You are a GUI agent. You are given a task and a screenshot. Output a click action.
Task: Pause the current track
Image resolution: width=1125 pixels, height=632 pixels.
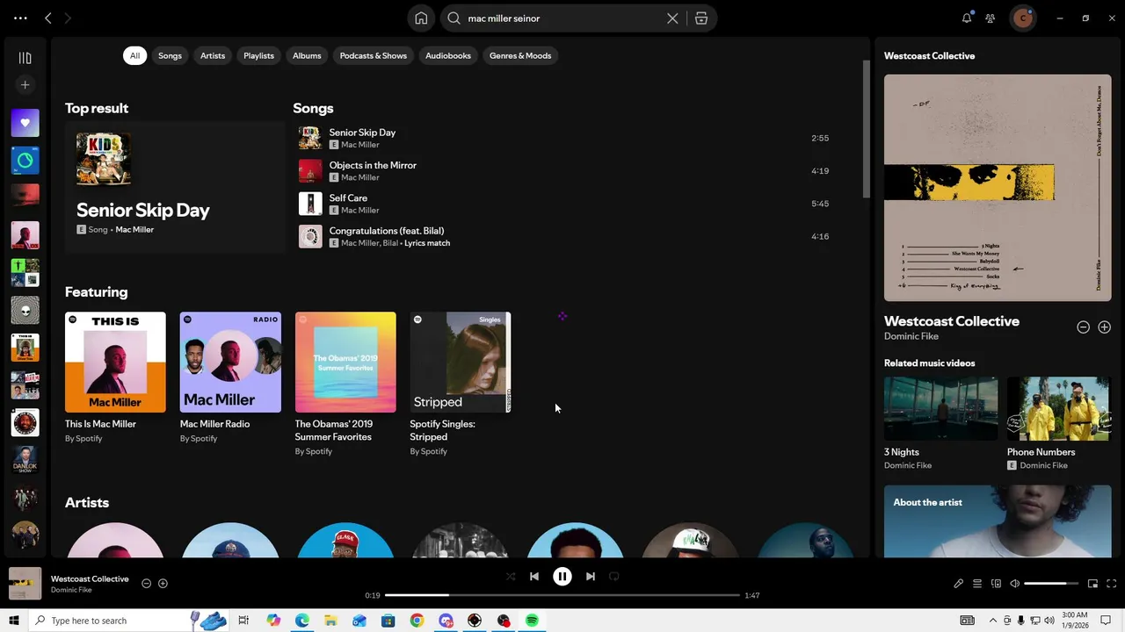coord(562,577)
